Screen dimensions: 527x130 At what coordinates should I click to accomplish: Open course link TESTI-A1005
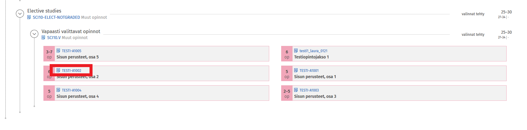[72, 51]
